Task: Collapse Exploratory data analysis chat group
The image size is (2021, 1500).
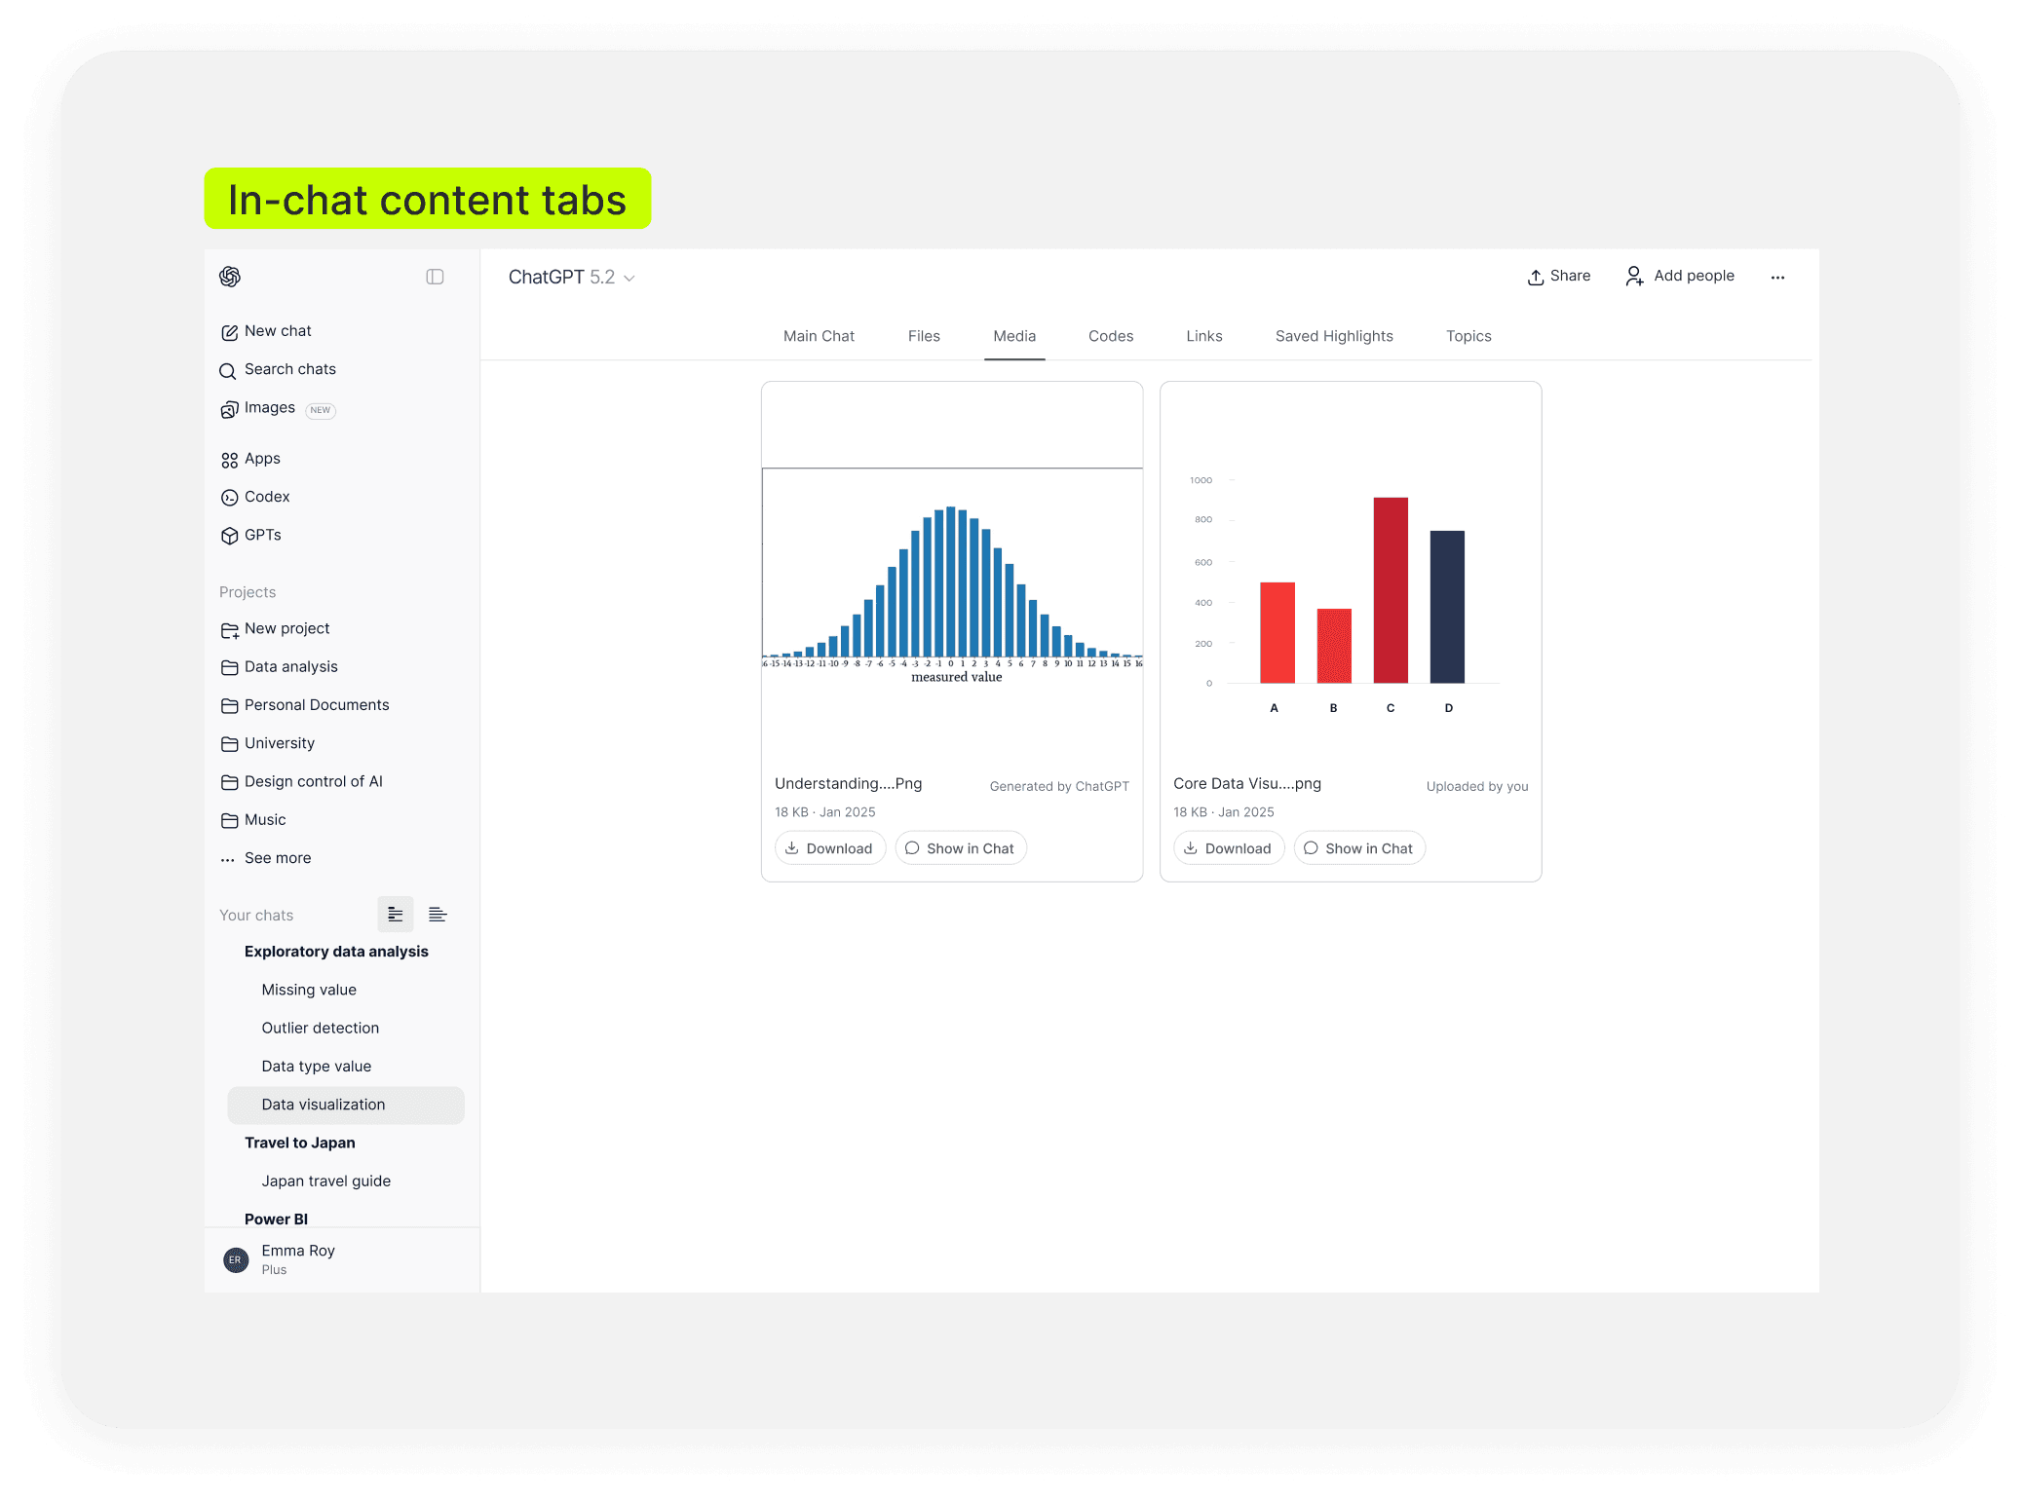Action: [335, 952]
